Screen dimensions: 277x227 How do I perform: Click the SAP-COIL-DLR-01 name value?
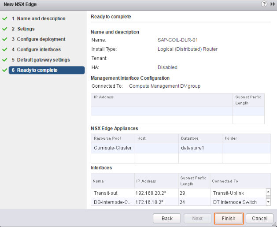coord(177,40)
